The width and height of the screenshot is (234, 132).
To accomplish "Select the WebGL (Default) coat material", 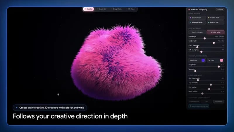I will point(197,32).
